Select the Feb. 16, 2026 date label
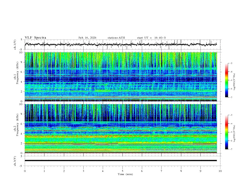The image size is (248, 192). pos(87,38)
